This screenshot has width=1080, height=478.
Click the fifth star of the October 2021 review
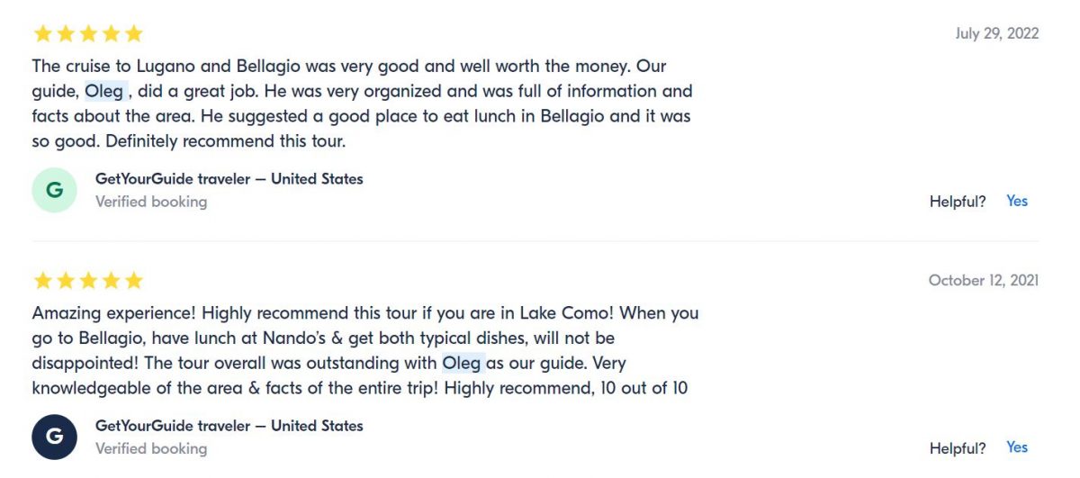point(134,281)
